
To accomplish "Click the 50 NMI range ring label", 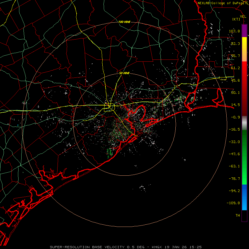I will [x=124, y=73].
